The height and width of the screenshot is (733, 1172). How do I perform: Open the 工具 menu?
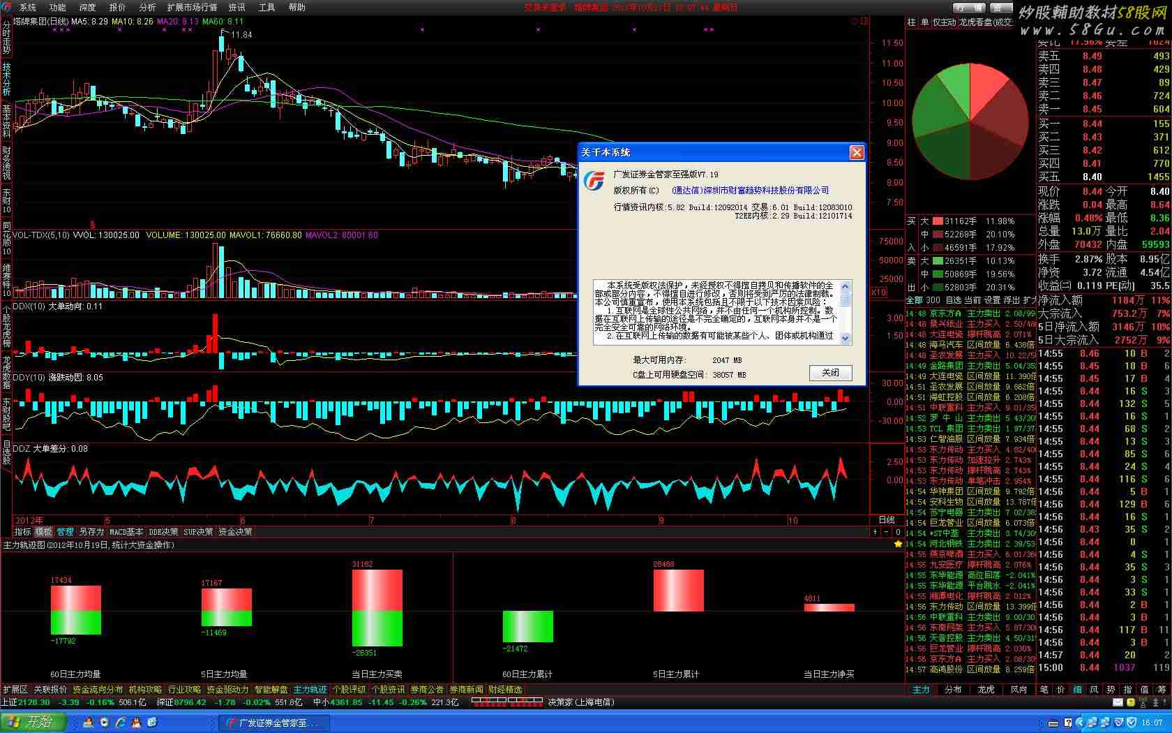pyautogui.click(x=266, y=7)
